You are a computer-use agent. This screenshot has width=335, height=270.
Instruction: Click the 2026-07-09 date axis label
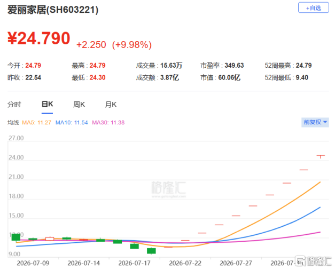tap(33, 263)
